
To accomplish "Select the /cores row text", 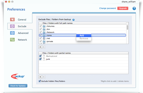I will tap(49, 35).
